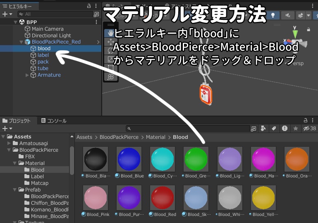Click project panel add (+) dropdown
Screen dimensions: 318x223
click(7, 128)
